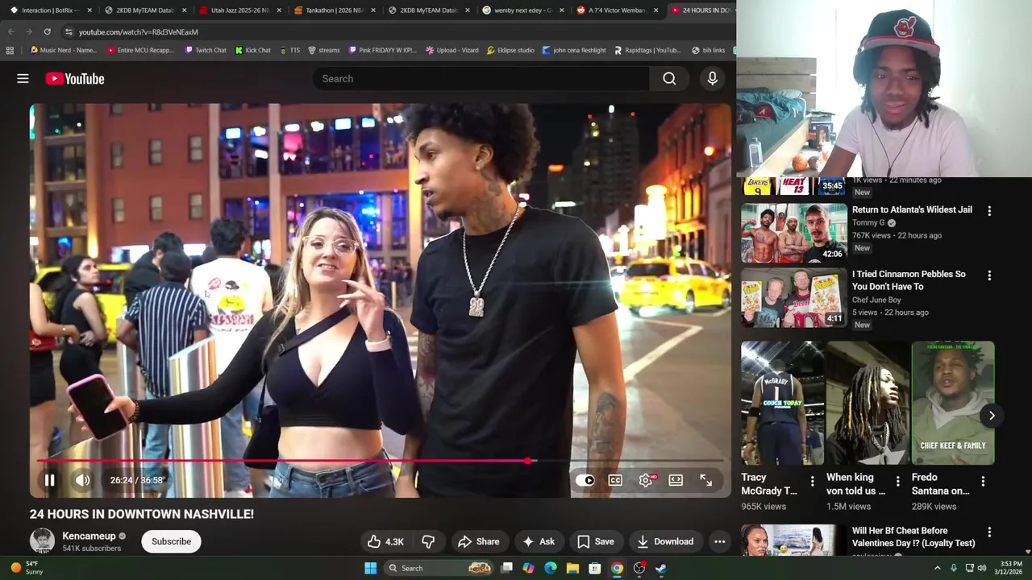
Task: Open the taskbar volume control
Action: pyautogui.click(x=981, y=568)
